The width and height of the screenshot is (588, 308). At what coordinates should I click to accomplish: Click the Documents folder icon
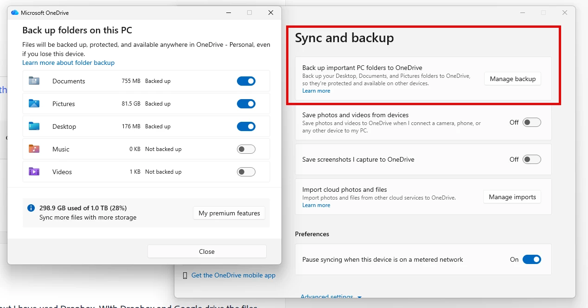pos(34,81)
